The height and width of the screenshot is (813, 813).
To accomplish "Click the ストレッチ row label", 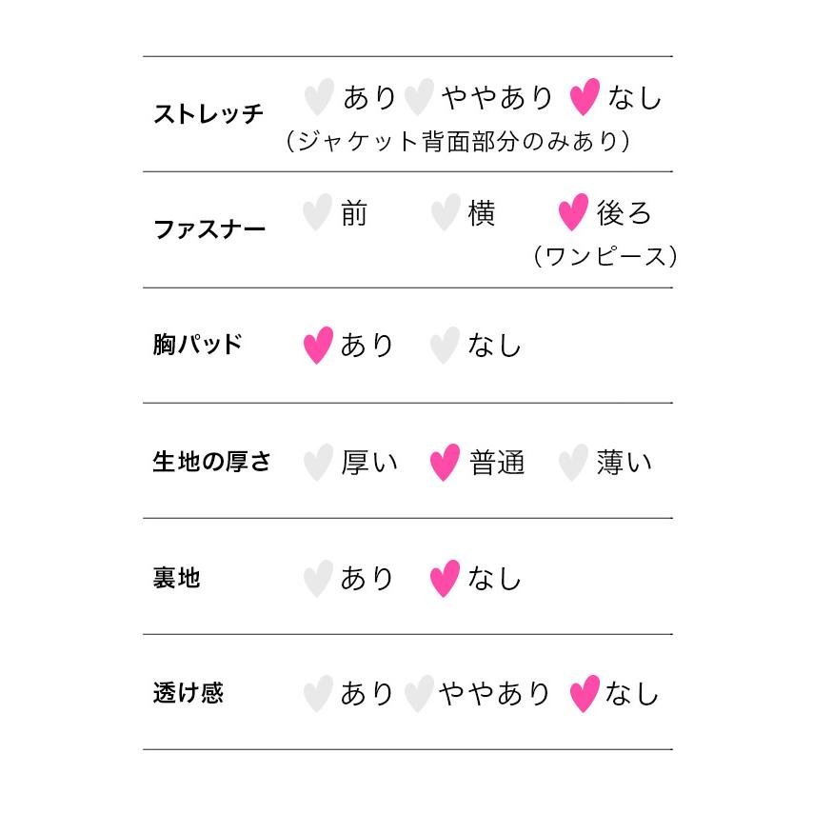I will pos(208,115).
